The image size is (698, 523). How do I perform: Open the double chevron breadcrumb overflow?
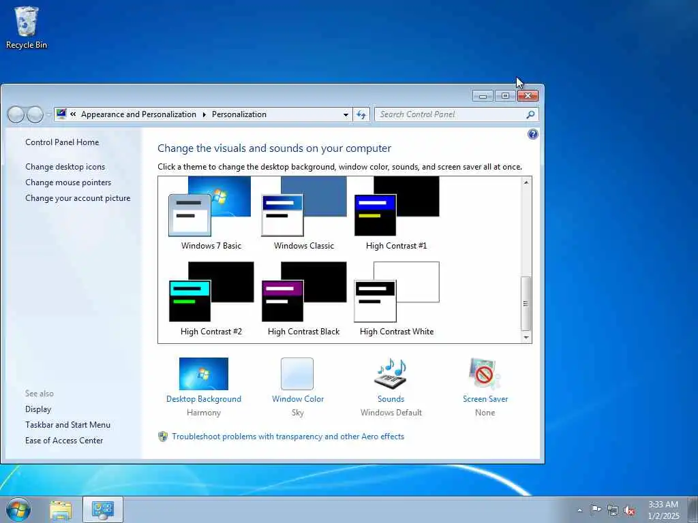(73, 114)
